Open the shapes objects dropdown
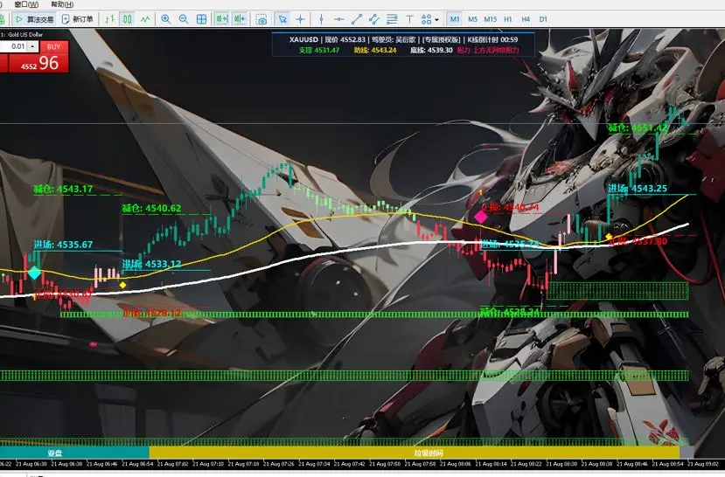Viewport: 725px width, 477px height. pos(429,19)
